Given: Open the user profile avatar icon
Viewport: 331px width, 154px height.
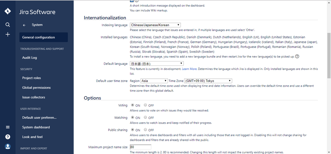Looking at the screenshot, I should pyautogui.click(x=8, y=146).
